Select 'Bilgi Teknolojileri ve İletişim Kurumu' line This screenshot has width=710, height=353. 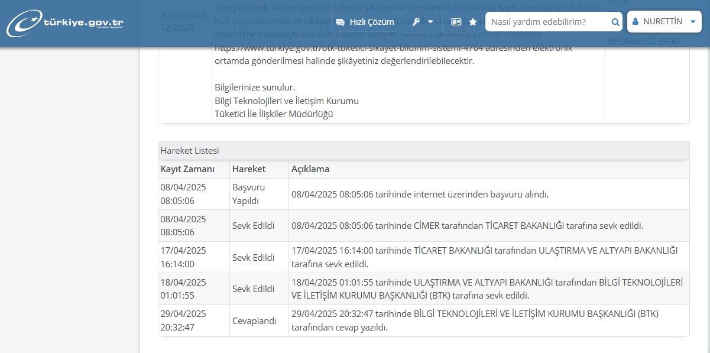pyautogui.click(x=287, y=101)
